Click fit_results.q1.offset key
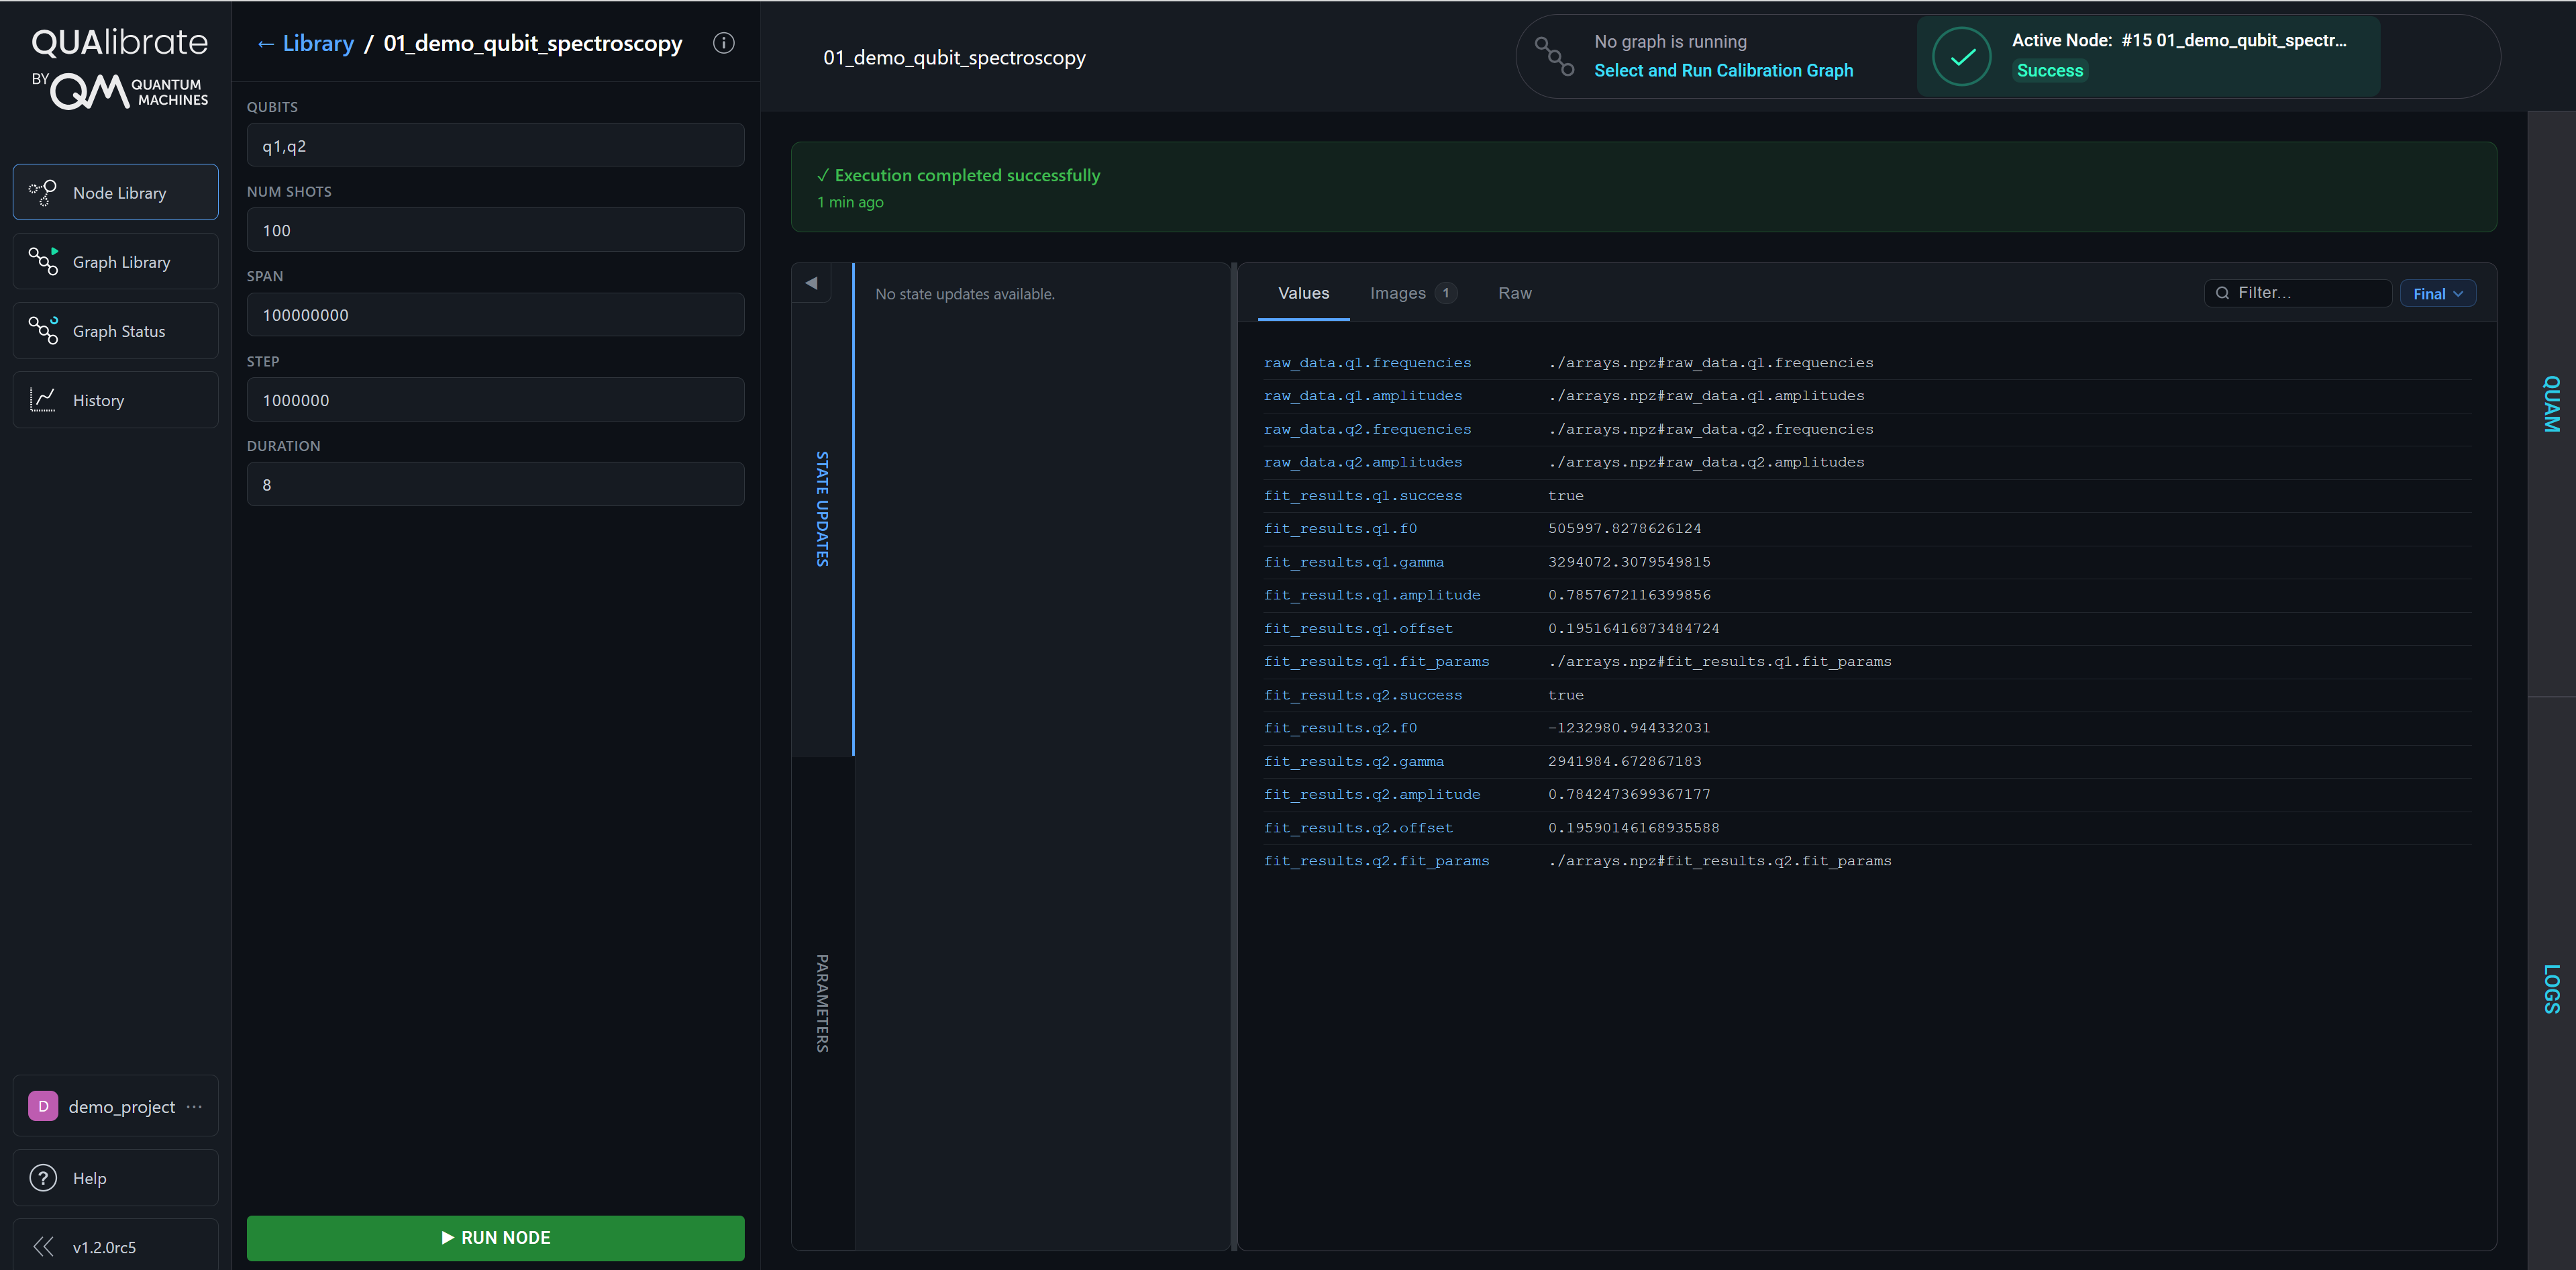The height and width of the screenshot is (1270, 2576). click(x=1358, y=628)
